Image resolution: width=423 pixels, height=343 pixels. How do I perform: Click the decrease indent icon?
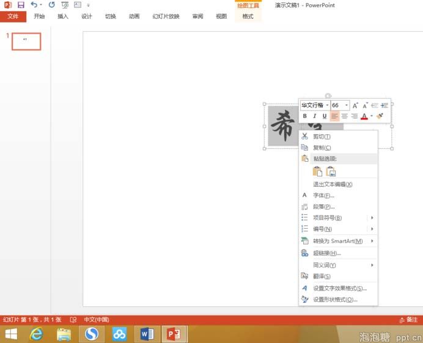(375, 106)
